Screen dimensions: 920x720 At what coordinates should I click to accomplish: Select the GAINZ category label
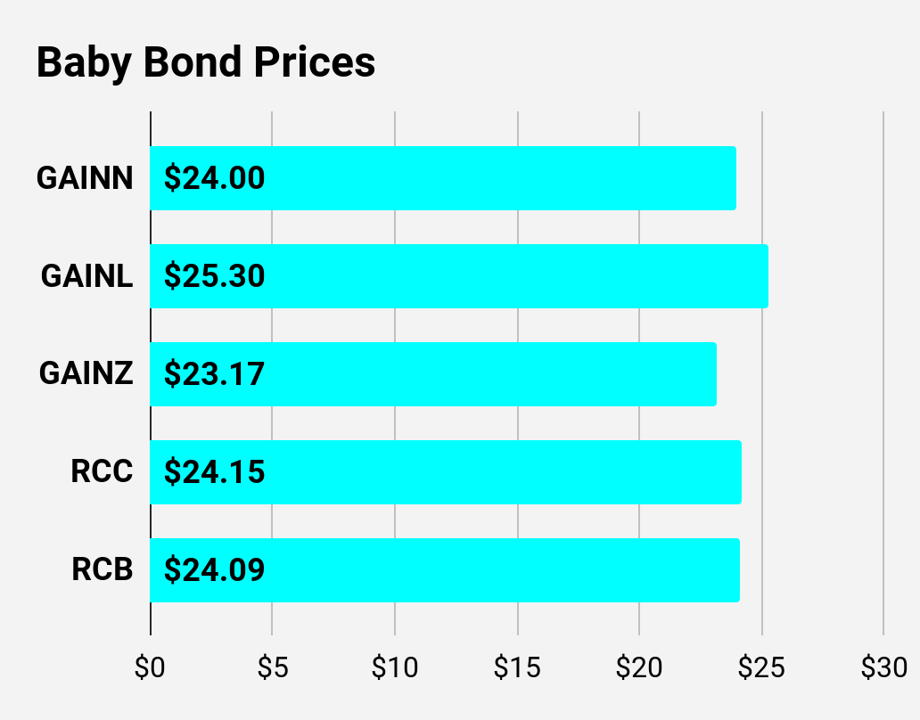click(x=86, y=373)
